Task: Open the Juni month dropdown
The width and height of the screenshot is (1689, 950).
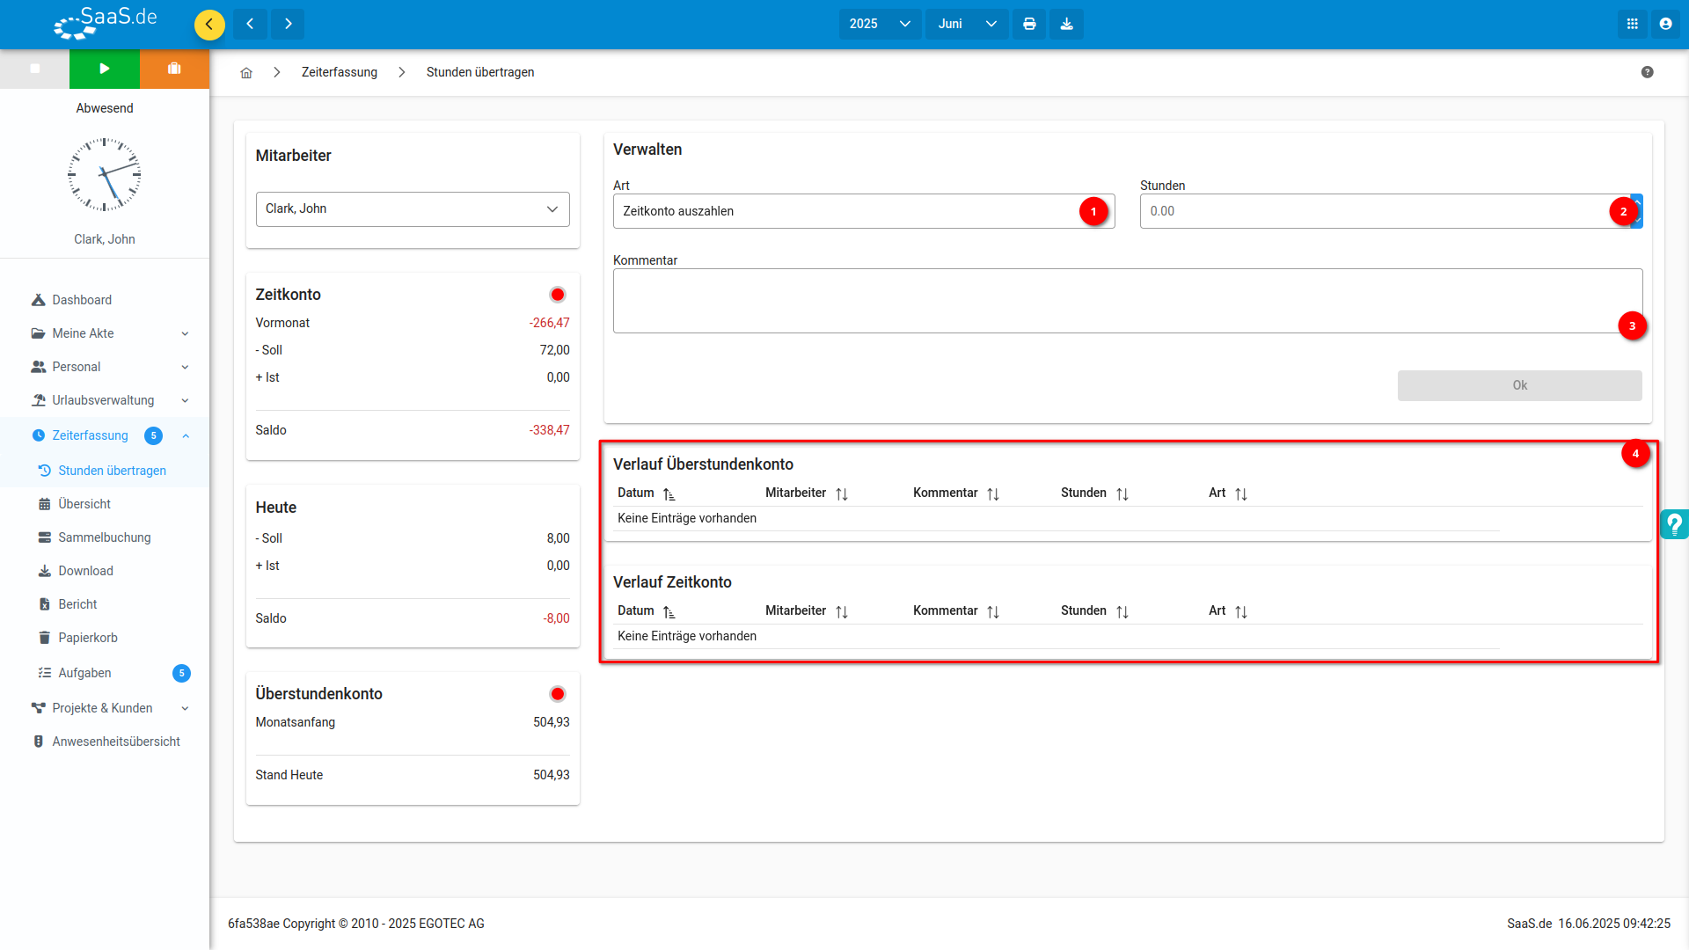Action: [966, 24]
